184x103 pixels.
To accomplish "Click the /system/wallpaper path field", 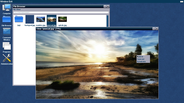I will click(x=61, y=12).
